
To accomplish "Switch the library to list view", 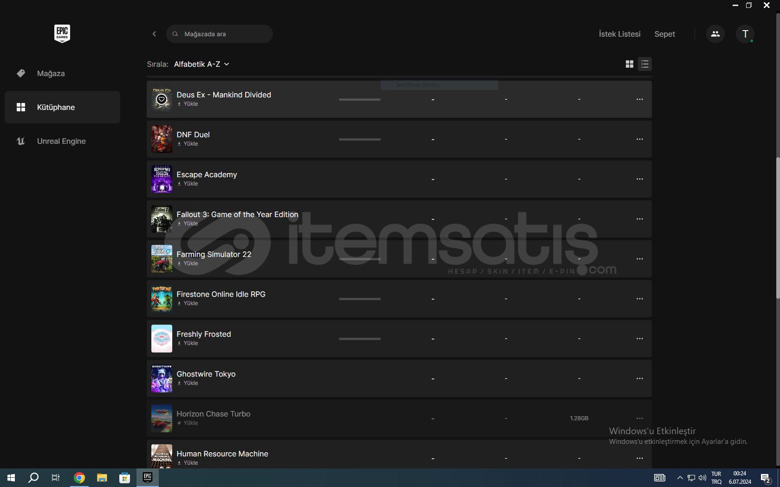I will pyautogui.click(x=645, y=64).
